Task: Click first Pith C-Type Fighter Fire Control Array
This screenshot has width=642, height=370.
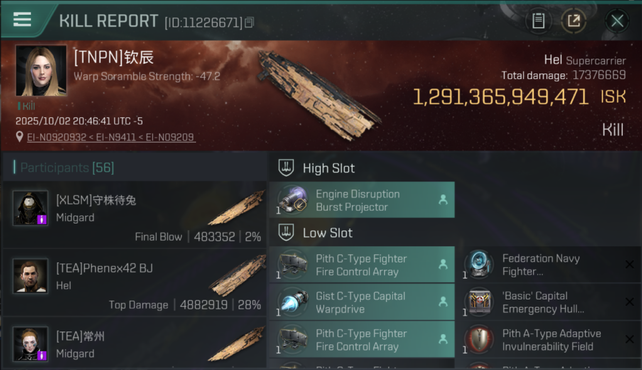Action: pos(361,265)
